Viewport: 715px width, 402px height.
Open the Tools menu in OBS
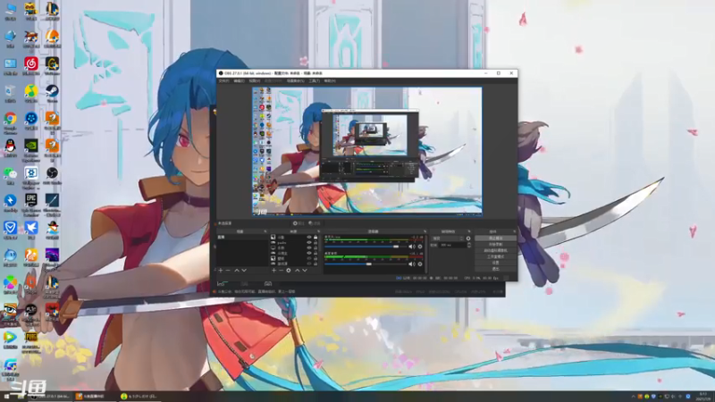[x=315, y=80]
